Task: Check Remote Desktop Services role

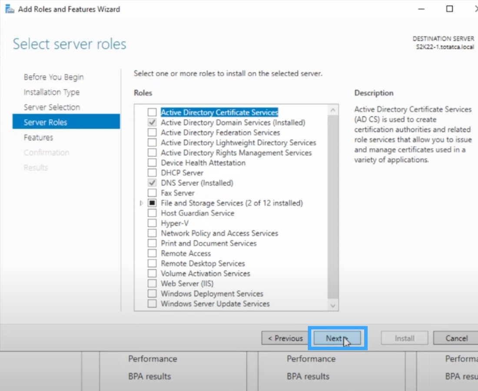Action: click(x=152, y=264)
